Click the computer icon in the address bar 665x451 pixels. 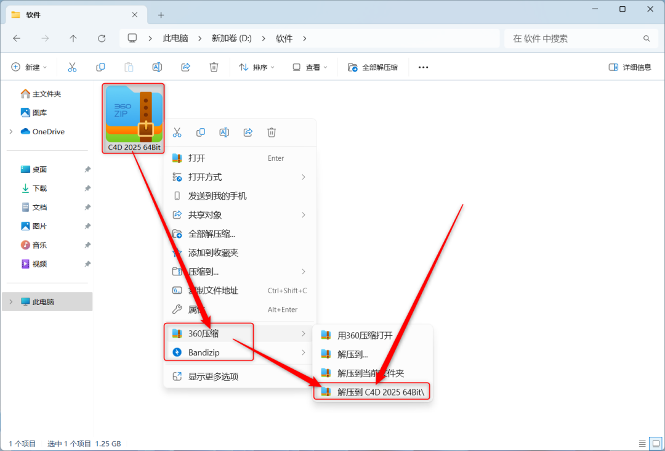[x=132, y=38]
